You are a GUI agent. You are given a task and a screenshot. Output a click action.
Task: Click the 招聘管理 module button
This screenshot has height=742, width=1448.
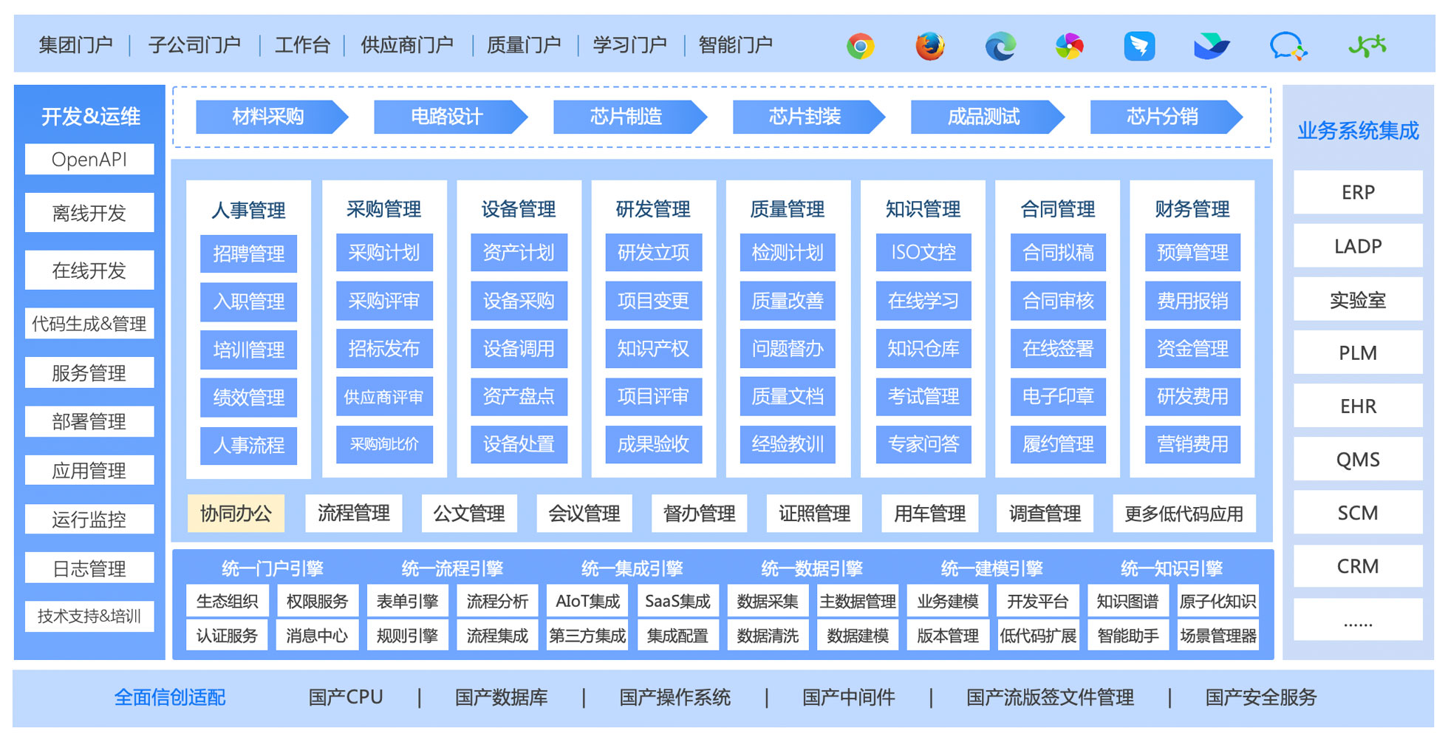[248, 254]
